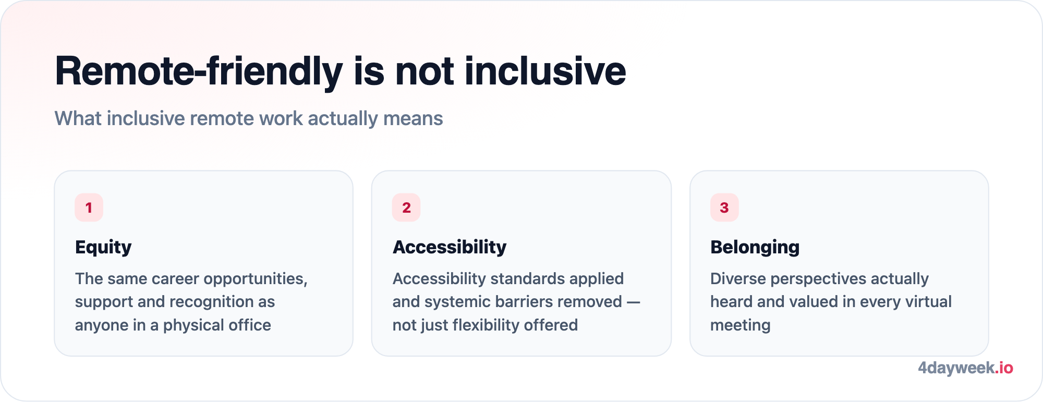Click 'anyone in a physical office' text line
This screenshot has width=1043, height=403.
173,325
